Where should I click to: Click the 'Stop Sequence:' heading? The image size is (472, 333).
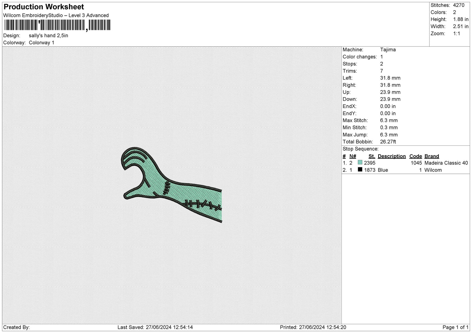coord(360,149)
